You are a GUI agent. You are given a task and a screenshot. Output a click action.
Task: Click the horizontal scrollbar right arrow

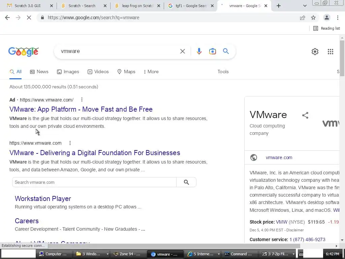click(337, 246)
